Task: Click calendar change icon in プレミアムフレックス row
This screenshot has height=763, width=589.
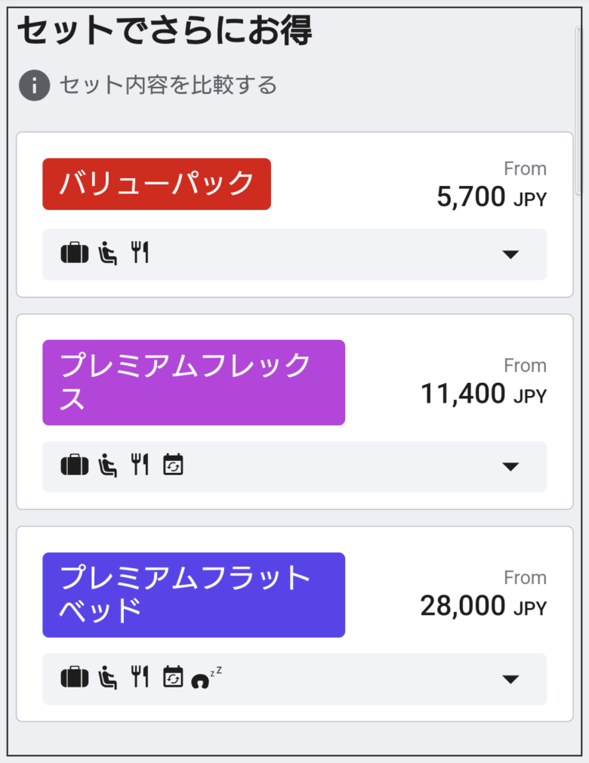Action: [173, 465]
